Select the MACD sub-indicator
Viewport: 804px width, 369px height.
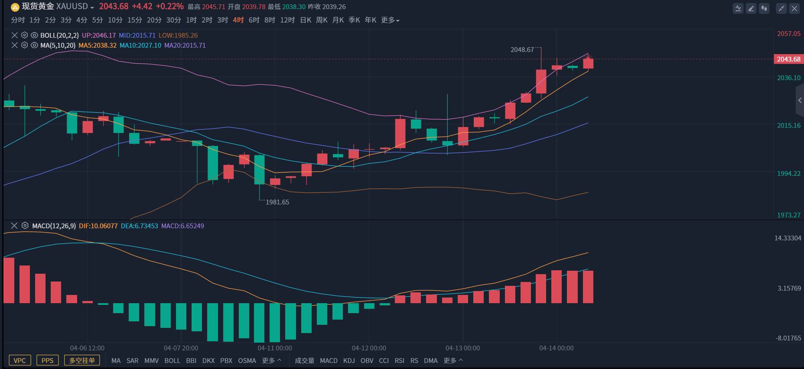(x=329, y=360)
